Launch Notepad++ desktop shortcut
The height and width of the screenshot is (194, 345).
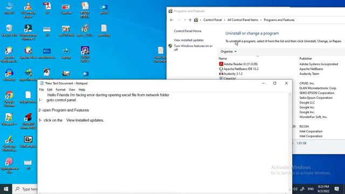pos(9,119)
